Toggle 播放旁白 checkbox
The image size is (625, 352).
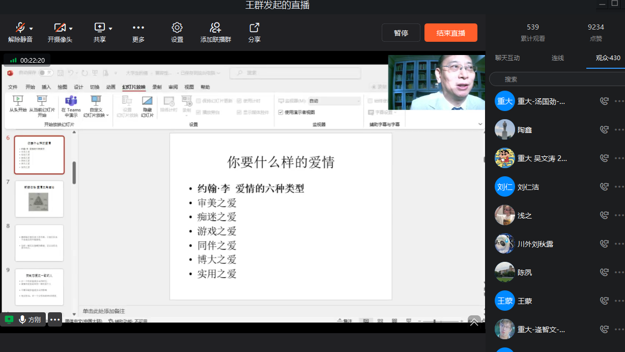click(x=198, y=112)
